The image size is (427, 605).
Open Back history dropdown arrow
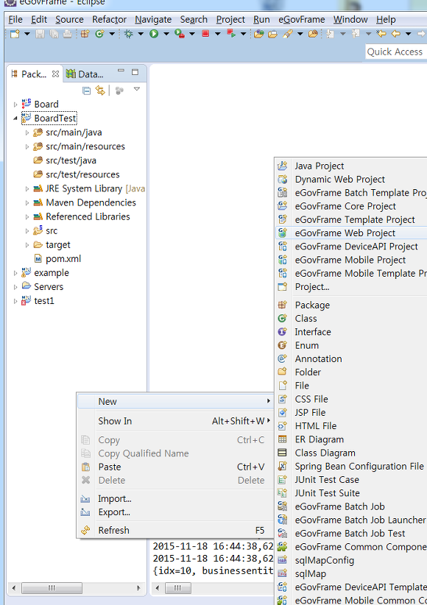[x=408, y=34]
